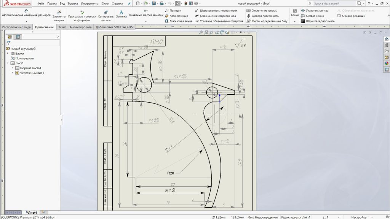The height and width of the screenshot is (219, 390).
Task: Select Шероховатость поверхности tool
Action: (216, 11)
